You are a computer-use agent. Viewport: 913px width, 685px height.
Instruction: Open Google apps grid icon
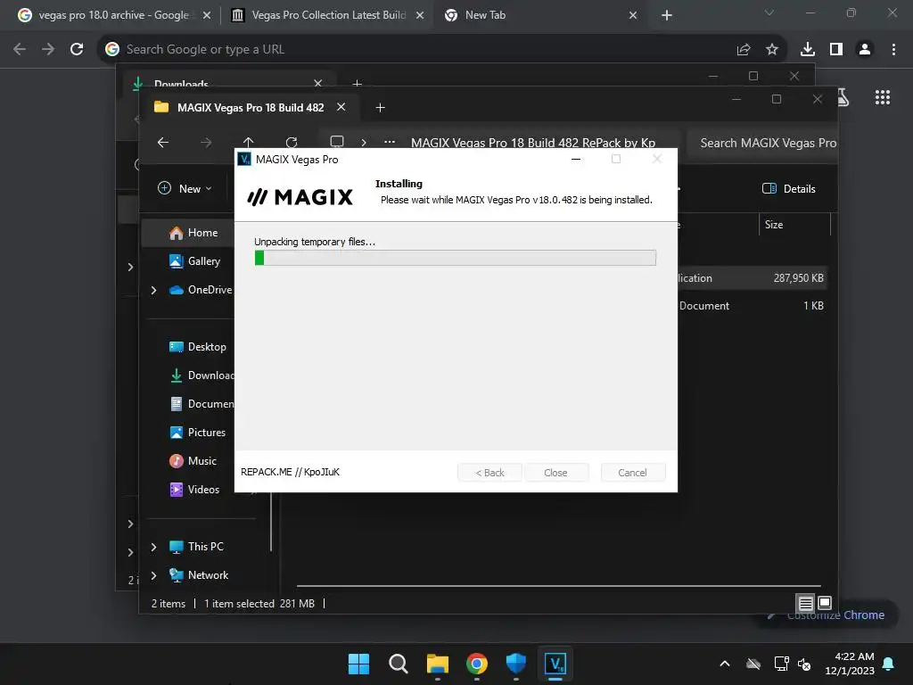883,97
